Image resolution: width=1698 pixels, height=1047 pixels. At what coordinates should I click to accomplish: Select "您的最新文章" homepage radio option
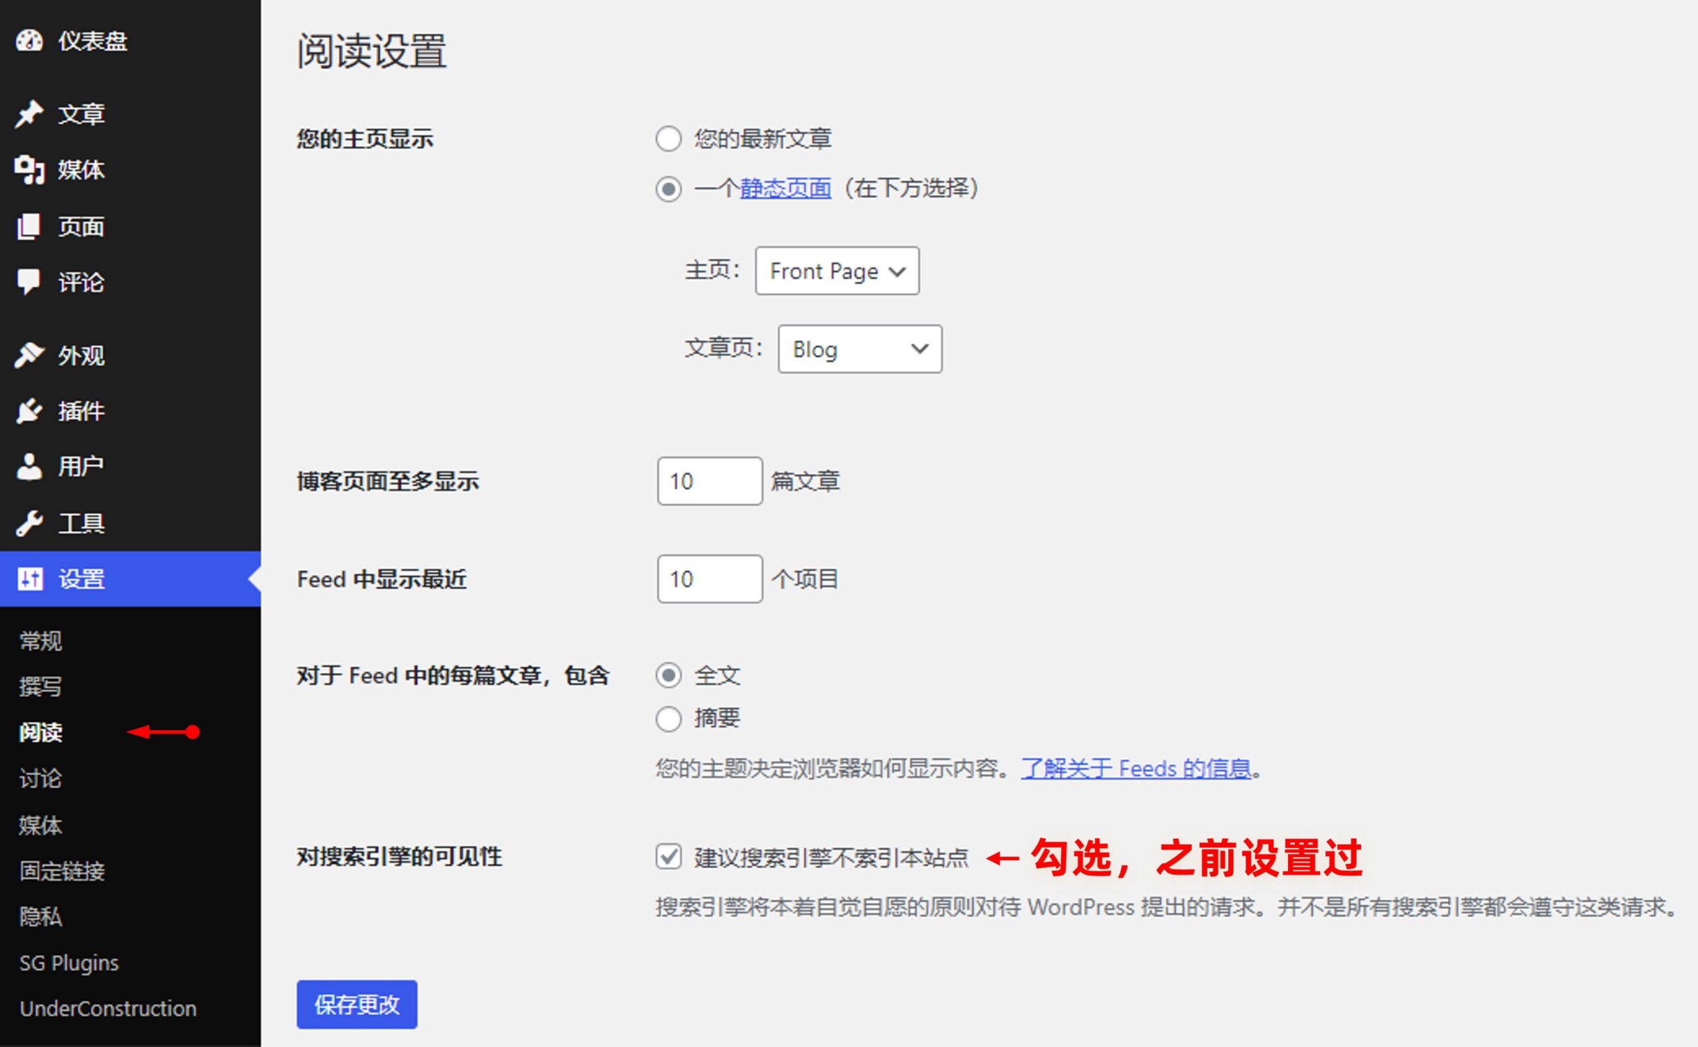[x=669, y=139]
